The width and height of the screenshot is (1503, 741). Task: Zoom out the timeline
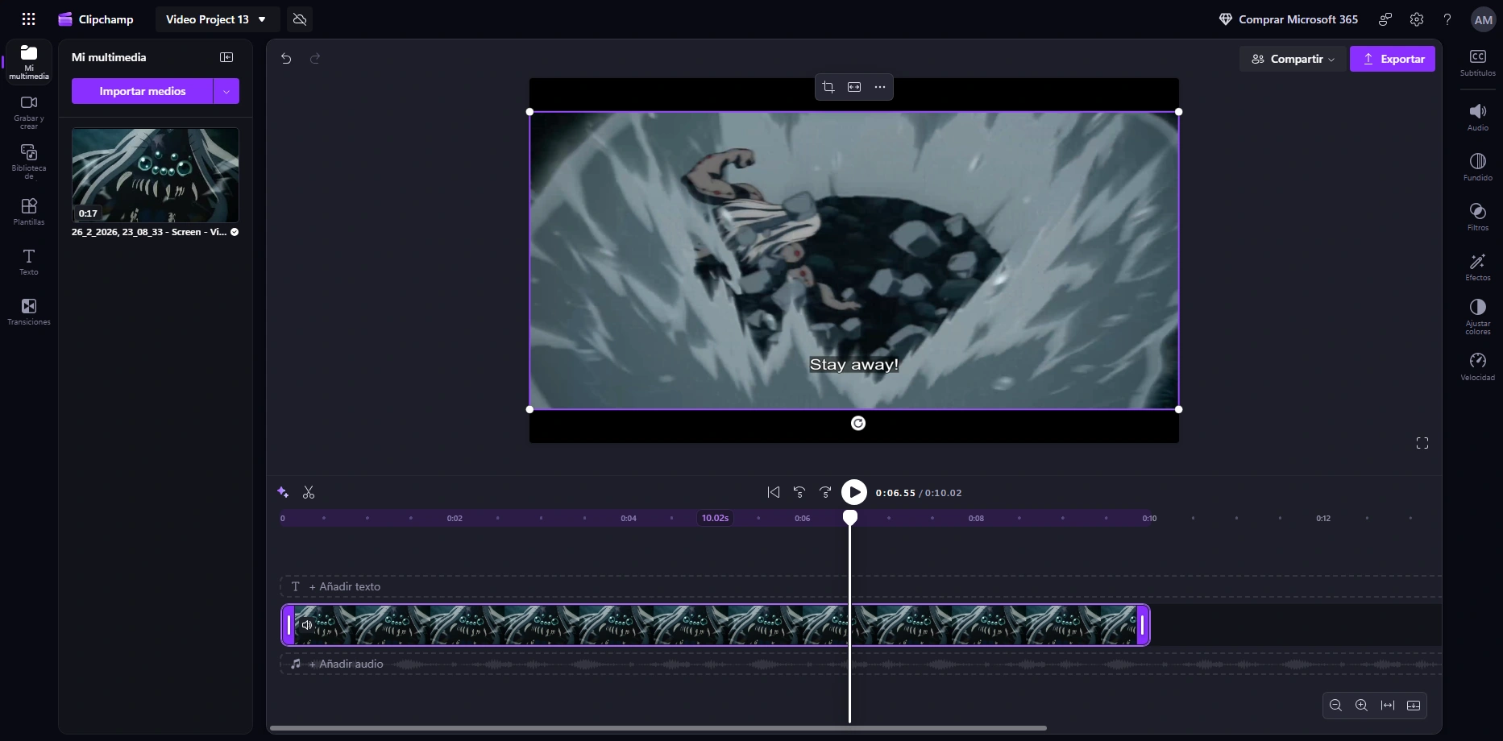tap(1335, 706)
